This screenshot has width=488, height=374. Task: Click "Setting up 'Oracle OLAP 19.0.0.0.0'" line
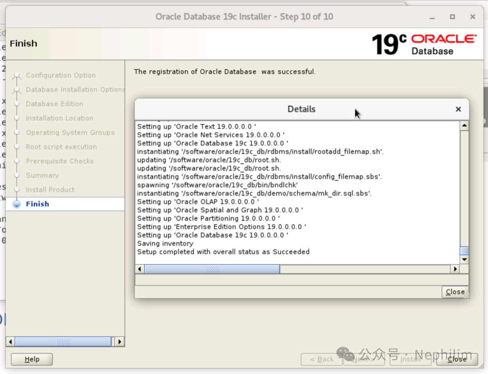tap(198, 202)
